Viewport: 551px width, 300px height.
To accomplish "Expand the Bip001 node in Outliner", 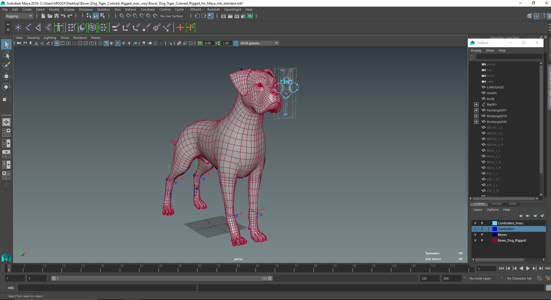I will pyautogui.click(x=476, y=105).
